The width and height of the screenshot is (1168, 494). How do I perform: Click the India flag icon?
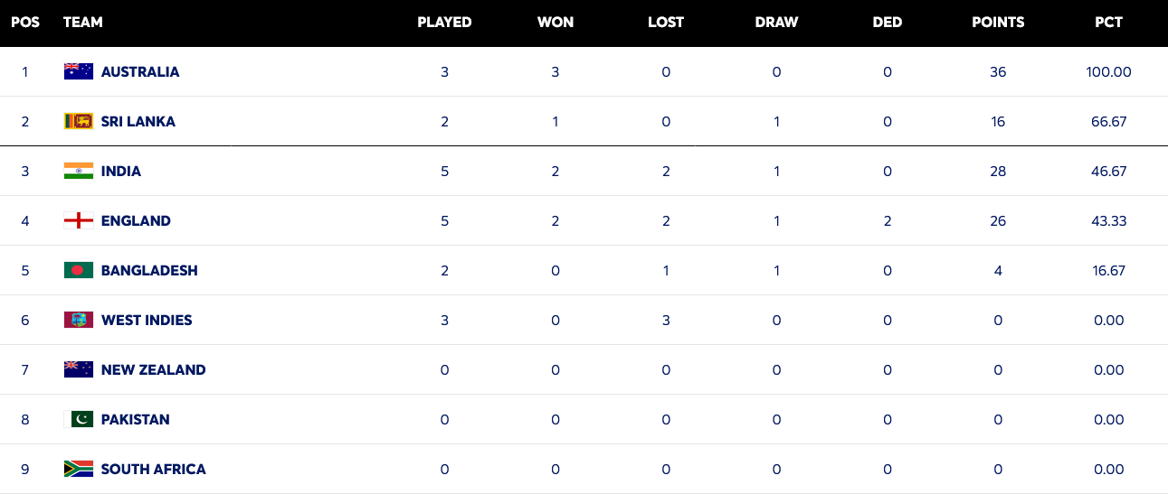79,171
